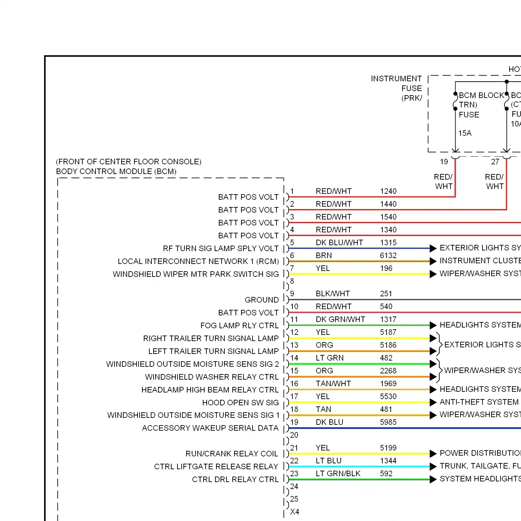Click the fuse block terminal 19 connector
521x521 pixels.
[x=455, y=158]
